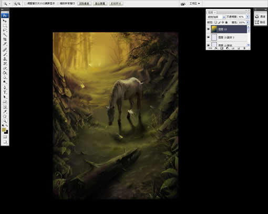The height and width of the screenshot is (214, 268).
Task: Open the opacity slider arrow
Action: click(248, 17)
